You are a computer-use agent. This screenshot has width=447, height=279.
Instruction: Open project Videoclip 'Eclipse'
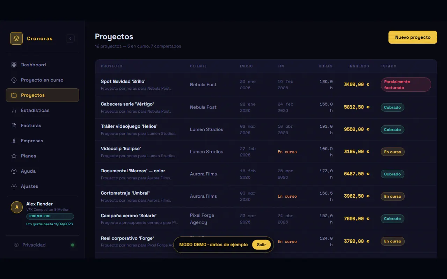click(x=121, y=149)
